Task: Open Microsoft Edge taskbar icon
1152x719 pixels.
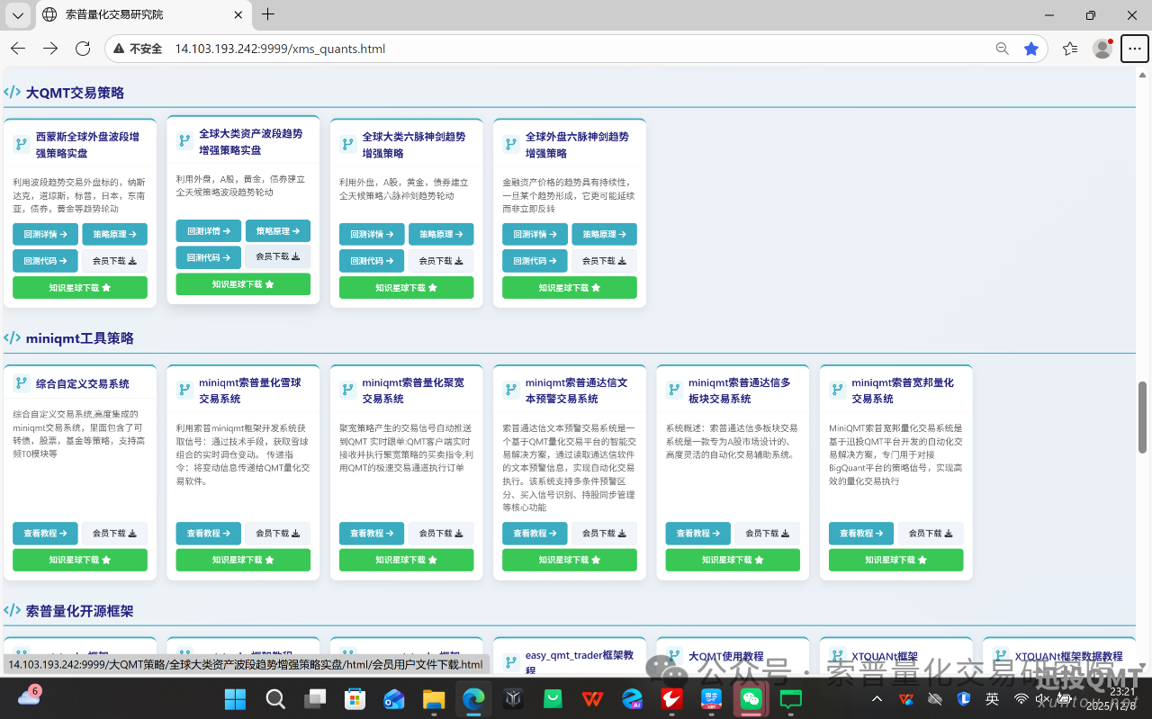Action: click(473, 697)
